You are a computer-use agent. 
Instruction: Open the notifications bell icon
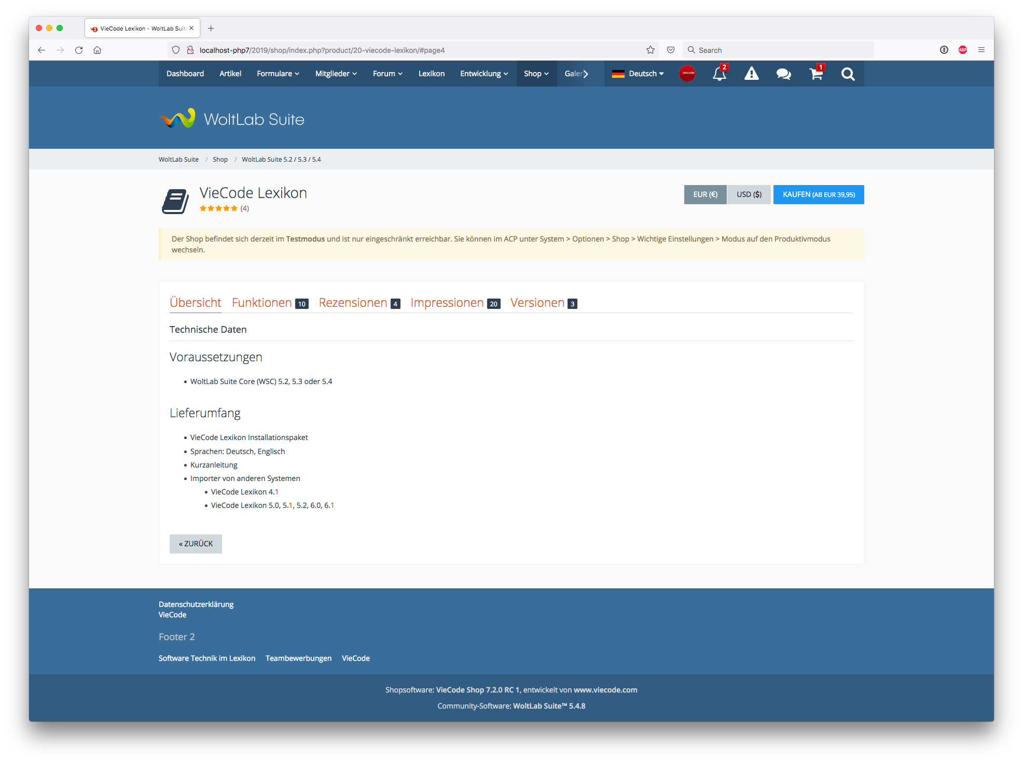pyautogui.click(x=719, y=74)
